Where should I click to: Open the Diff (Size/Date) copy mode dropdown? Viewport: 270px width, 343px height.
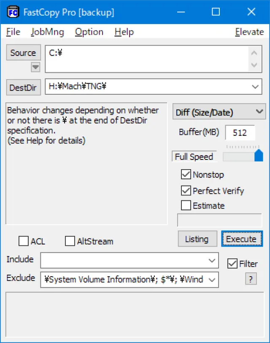(x=219, y=112)
